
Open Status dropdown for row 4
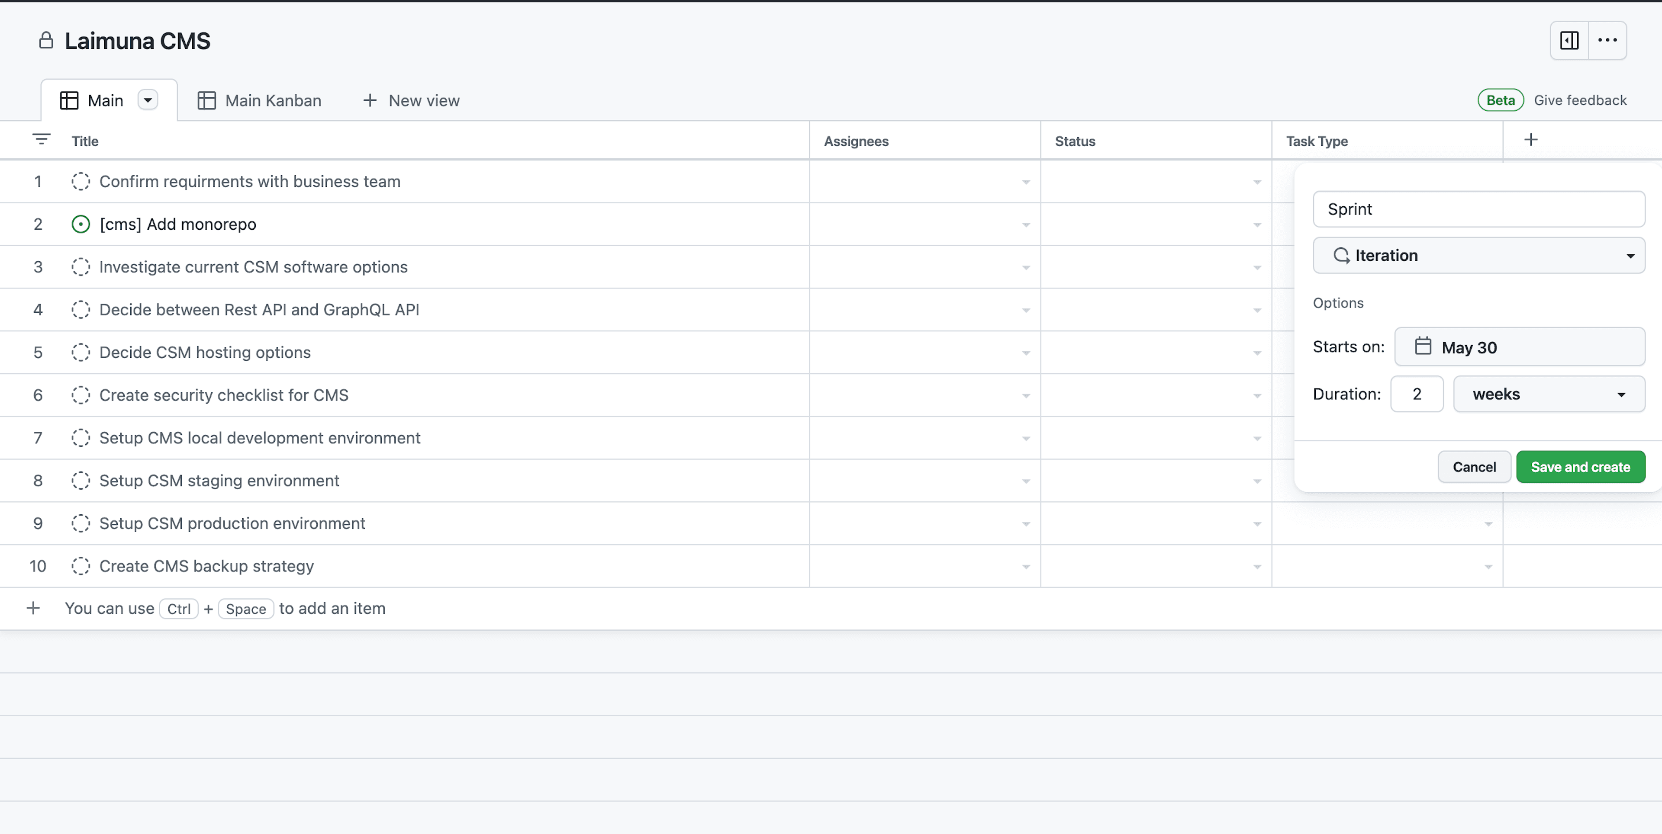(x=1256, y=311)
